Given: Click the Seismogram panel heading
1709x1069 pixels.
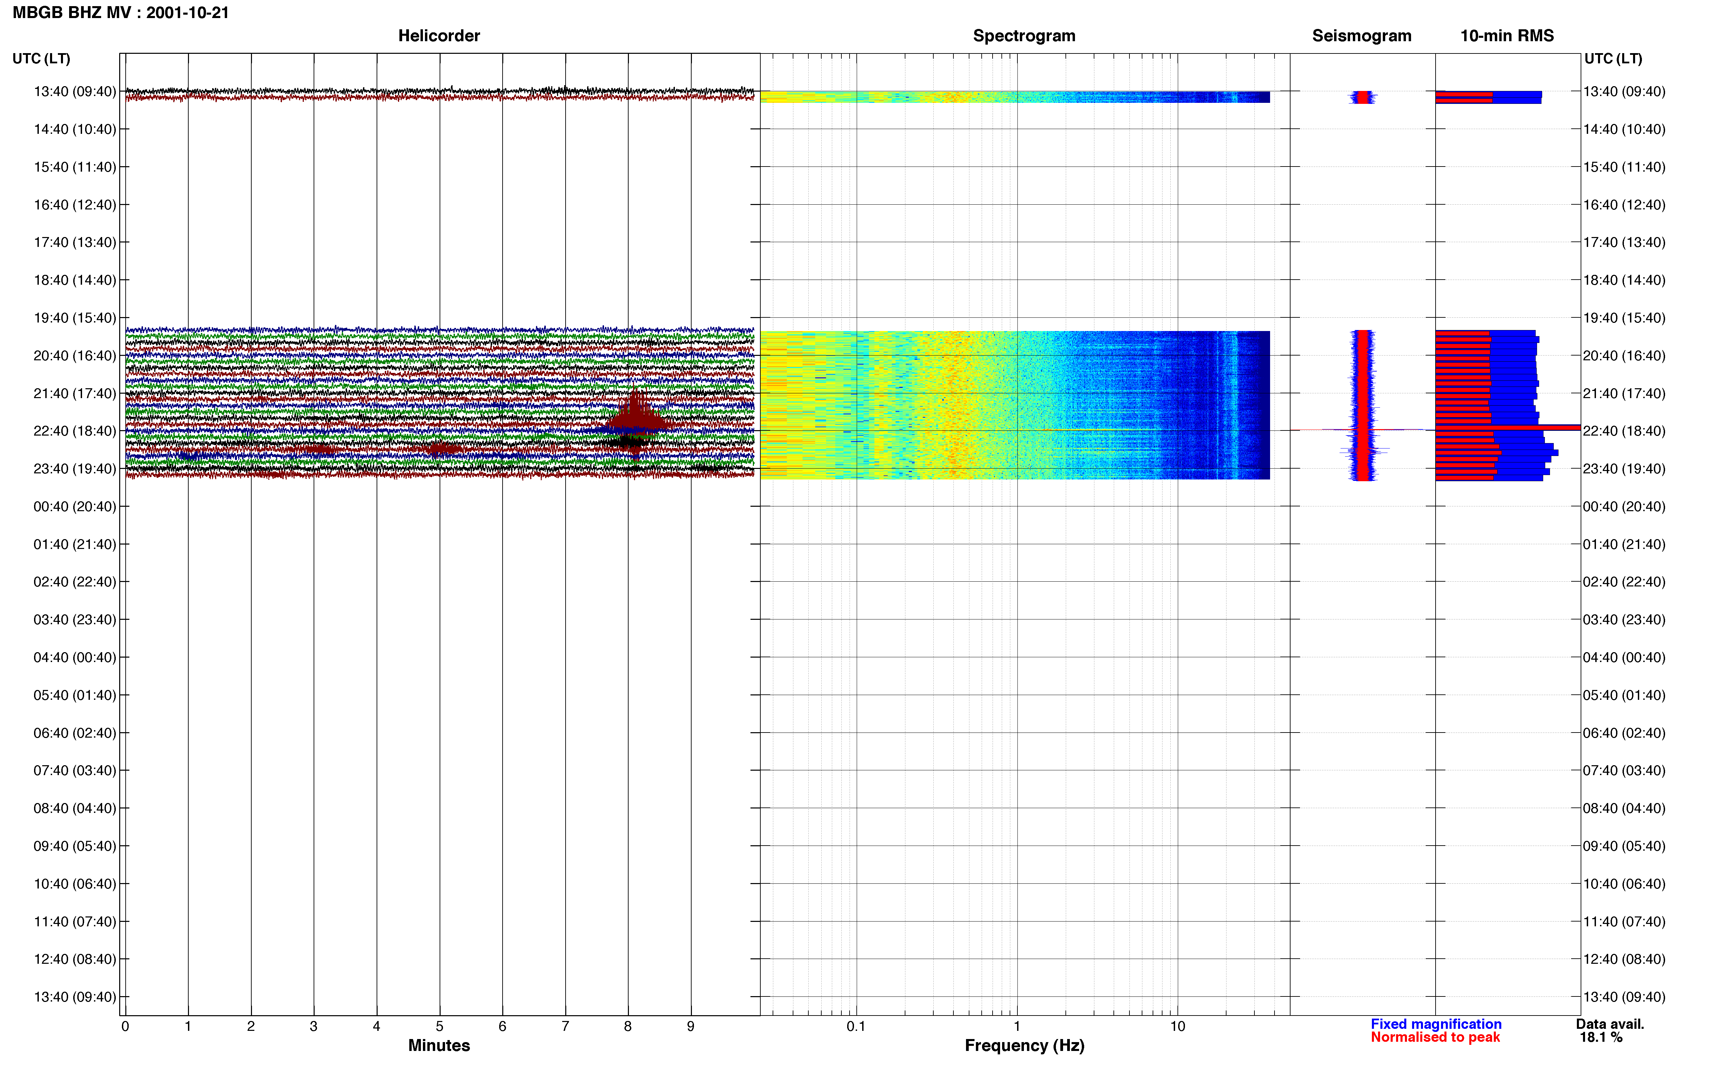Looking at the screenshot, I should tap(1361, 35).
